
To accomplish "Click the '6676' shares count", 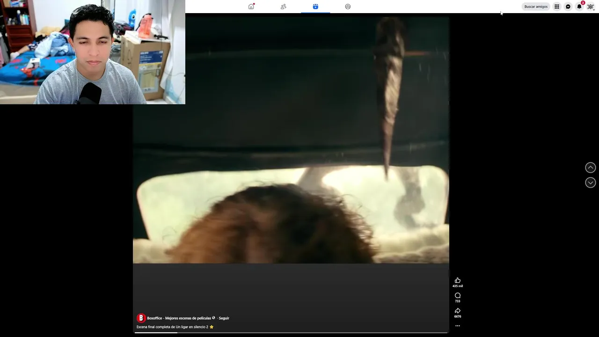I will tap(458, 316).
